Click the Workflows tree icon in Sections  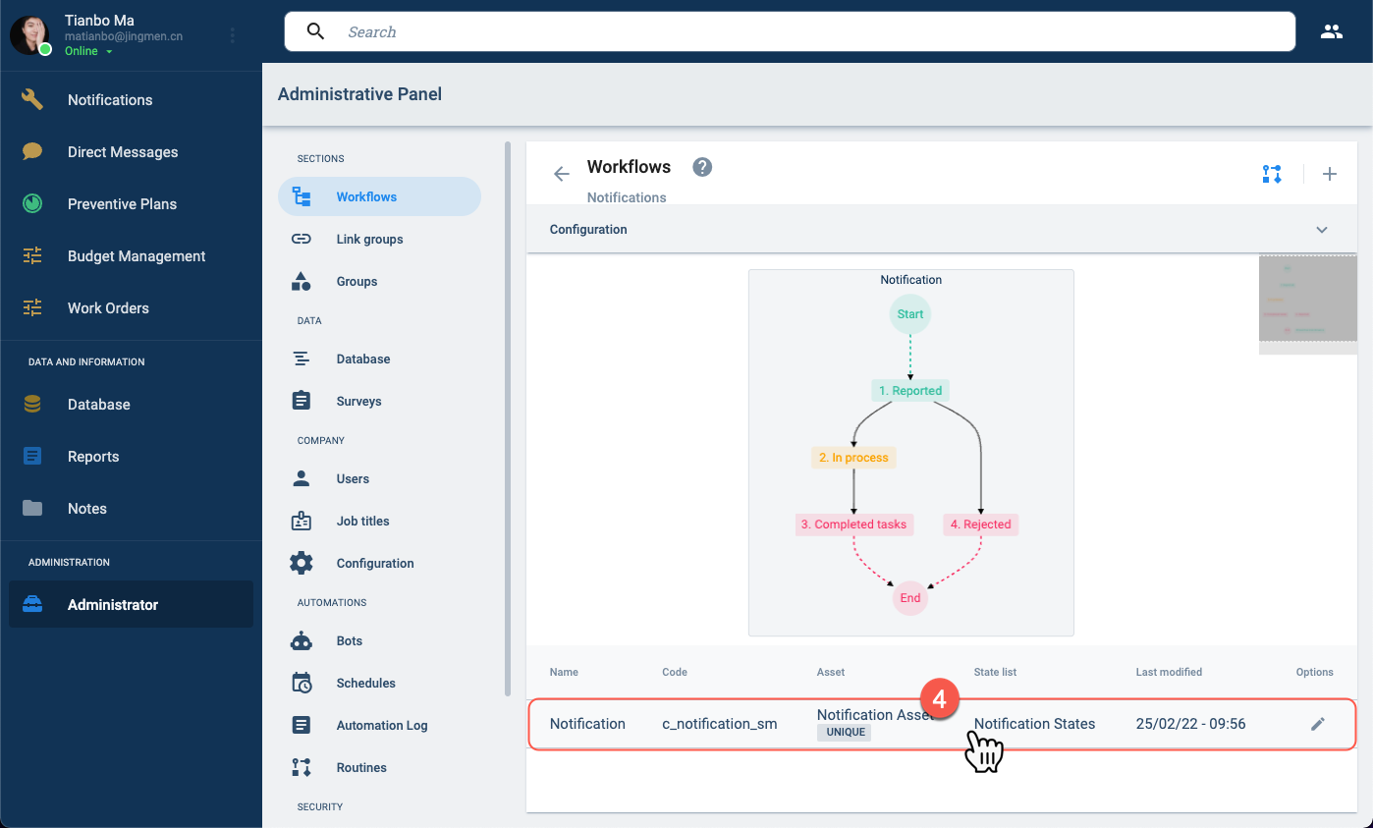point(302,196)
